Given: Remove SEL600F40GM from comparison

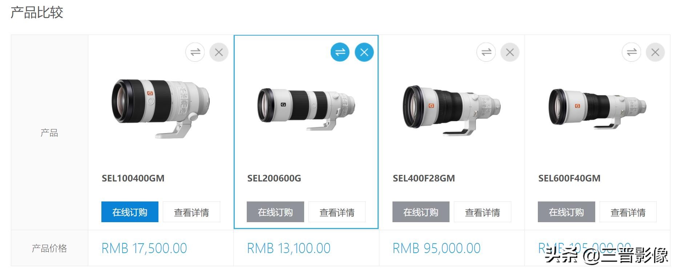Looking at the screenshot, I should 655,52.
